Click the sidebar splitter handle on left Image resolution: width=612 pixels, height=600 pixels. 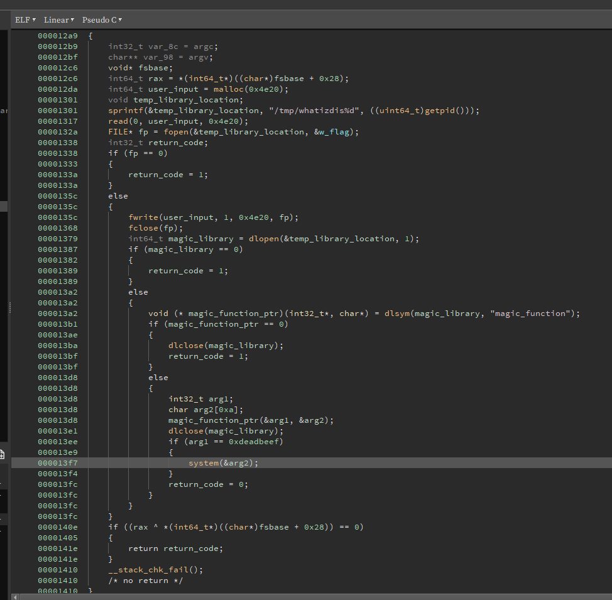(x=9, y=307)
